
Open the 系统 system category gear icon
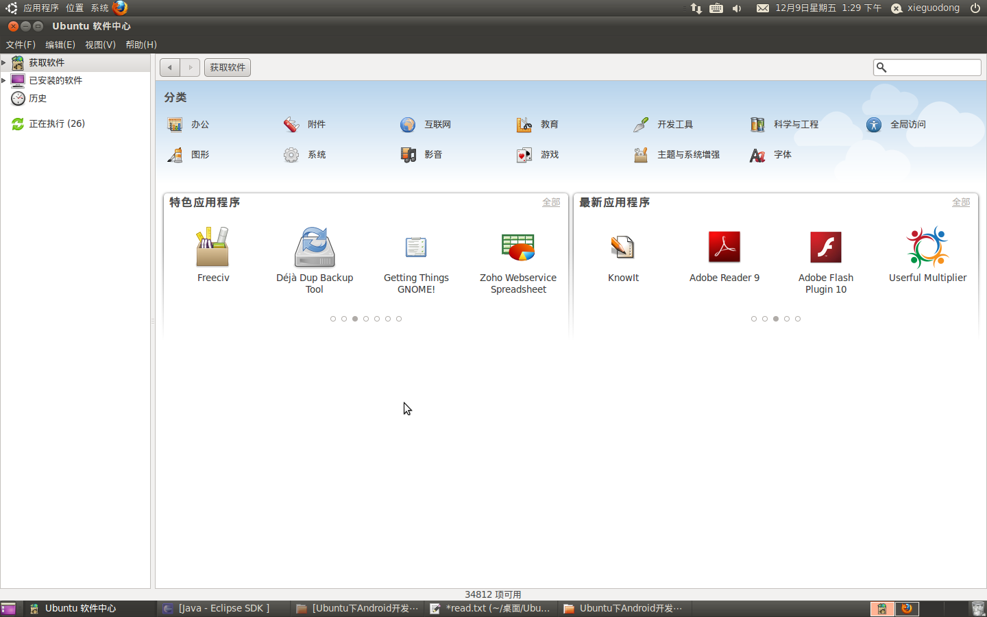click(291, 155)
